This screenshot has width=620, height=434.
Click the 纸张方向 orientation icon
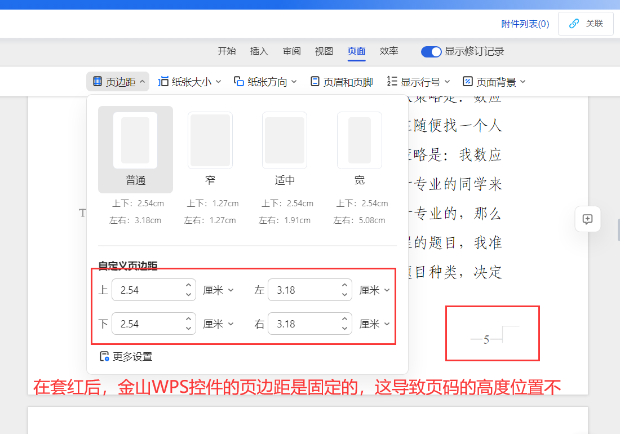pyautogui.click(x=238, y=81)
